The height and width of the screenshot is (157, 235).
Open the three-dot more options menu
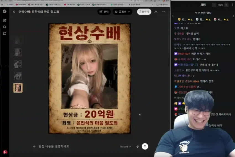click(x=164, y=12)
